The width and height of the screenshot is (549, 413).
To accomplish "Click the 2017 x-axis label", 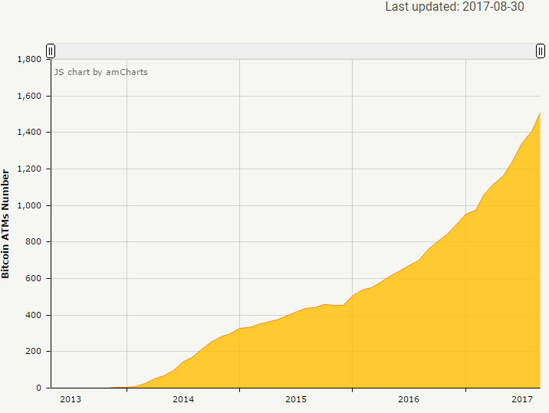I will click(x=522, y=399).
